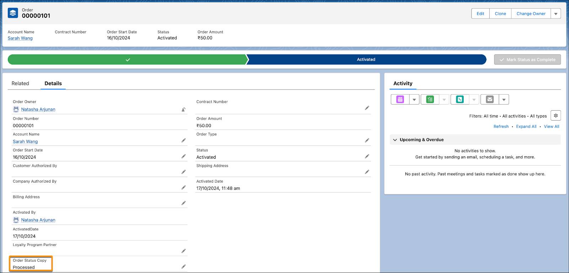
Task: Click Order Number value 00000101 in details
Action: click(23, 126)
